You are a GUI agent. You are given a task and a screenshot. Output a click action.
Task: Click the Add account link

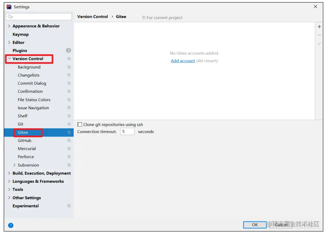point(183,61)
